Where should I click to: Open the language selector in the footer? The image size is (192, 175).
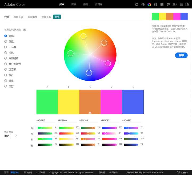tap(15, 172)
